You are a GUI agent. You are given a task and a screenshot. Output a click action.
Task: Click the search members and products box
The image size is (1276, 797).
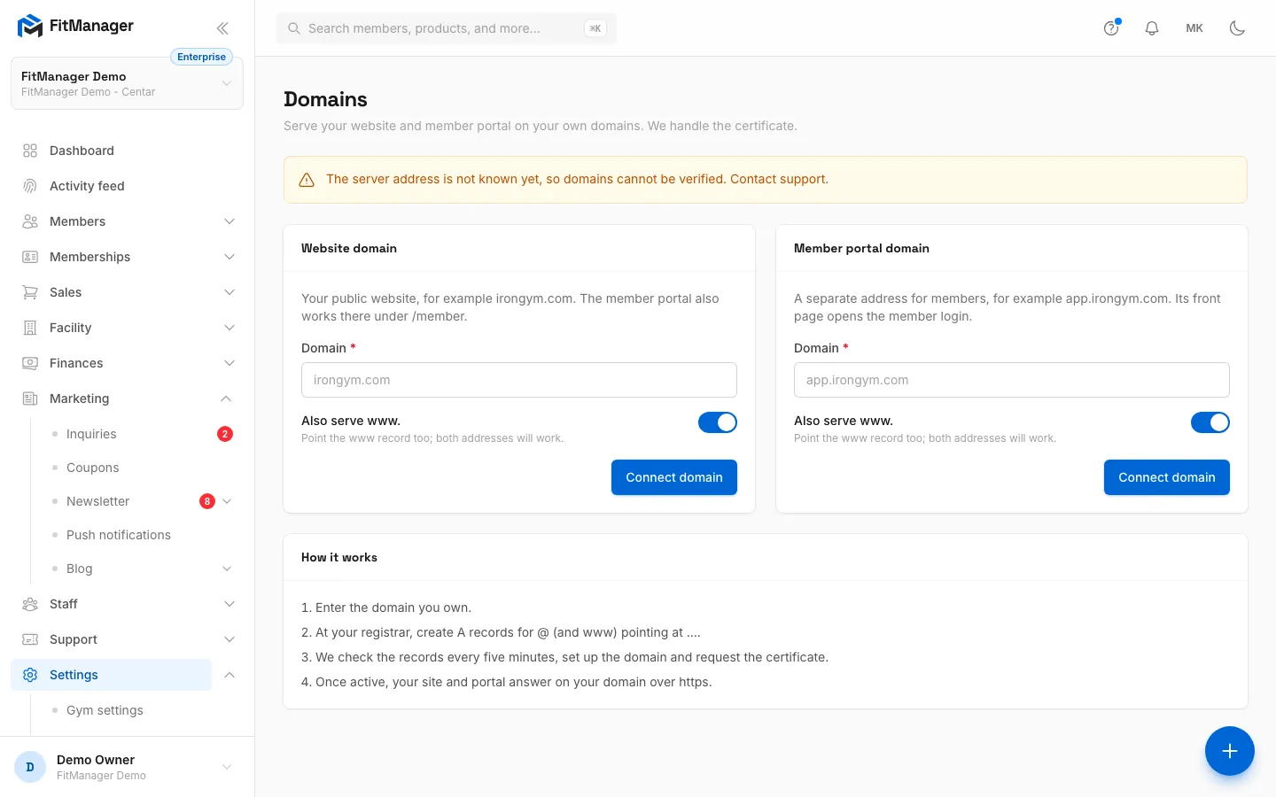(x=447, y=28)
